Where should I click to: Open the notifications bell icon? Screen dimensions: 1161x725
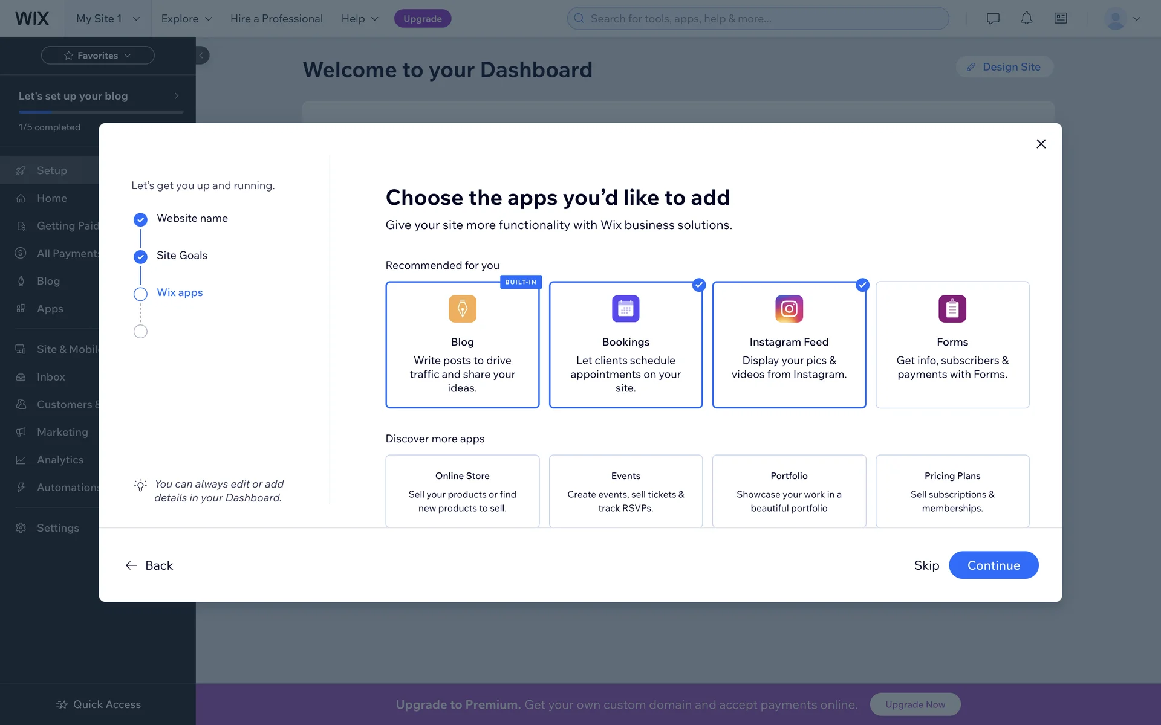coord(1026,19)
